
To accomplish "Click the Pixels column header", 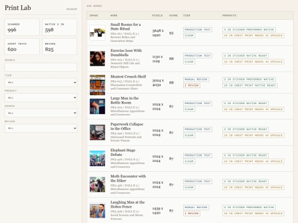I will coord(157,15).
